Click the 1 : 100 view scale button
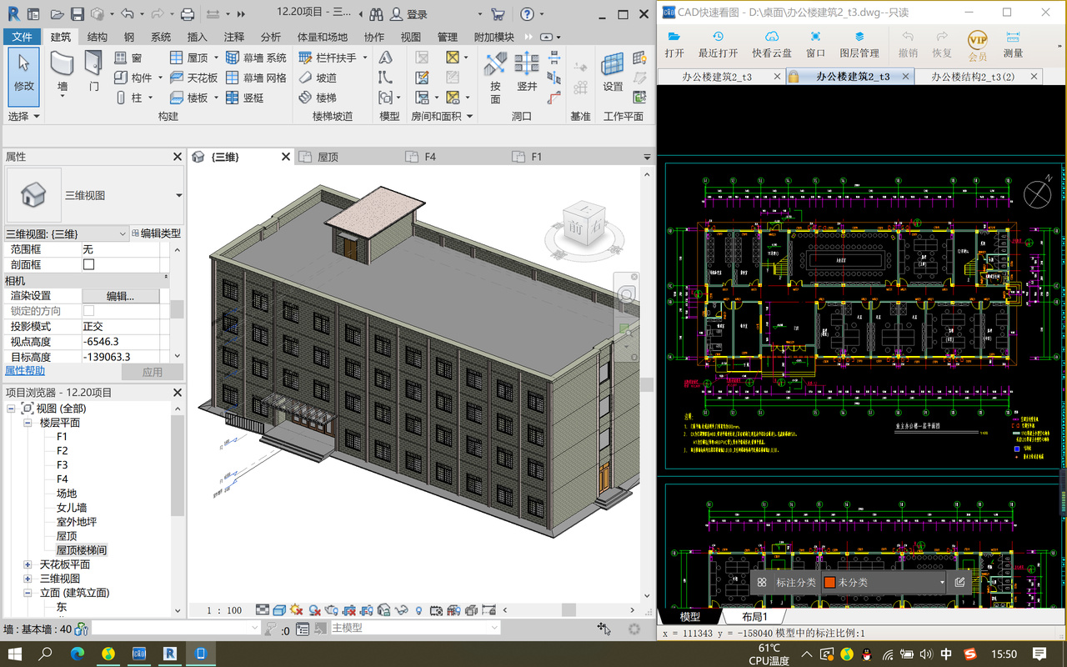This screenshot has height=667, width=1067. pos(224,611)
